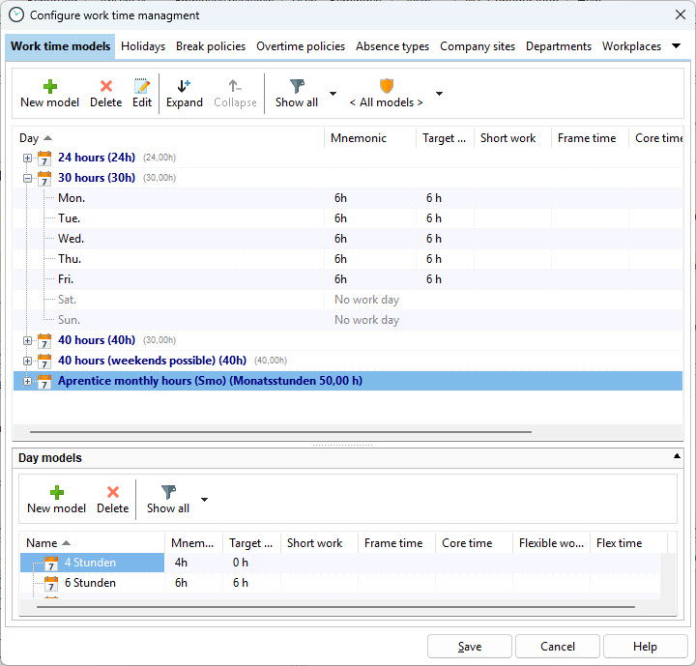Switch to the Holidays tab

[x=143, y=46]
